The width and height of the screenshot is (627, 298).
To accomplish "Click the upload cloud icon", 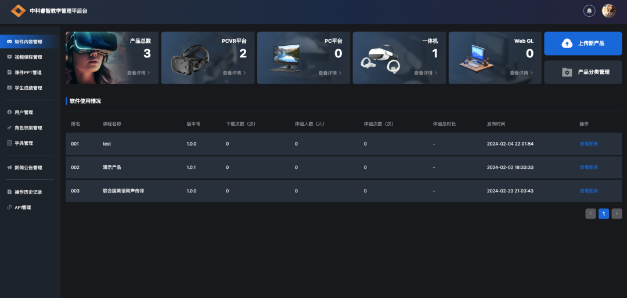I will click(567, 43).
